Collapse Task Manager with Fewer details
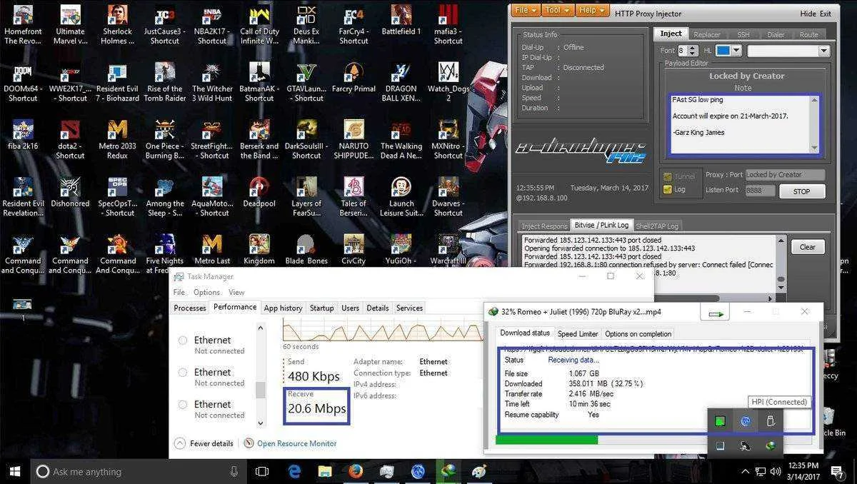This screenshot has width=857, height=484. [x=204, y=443]
